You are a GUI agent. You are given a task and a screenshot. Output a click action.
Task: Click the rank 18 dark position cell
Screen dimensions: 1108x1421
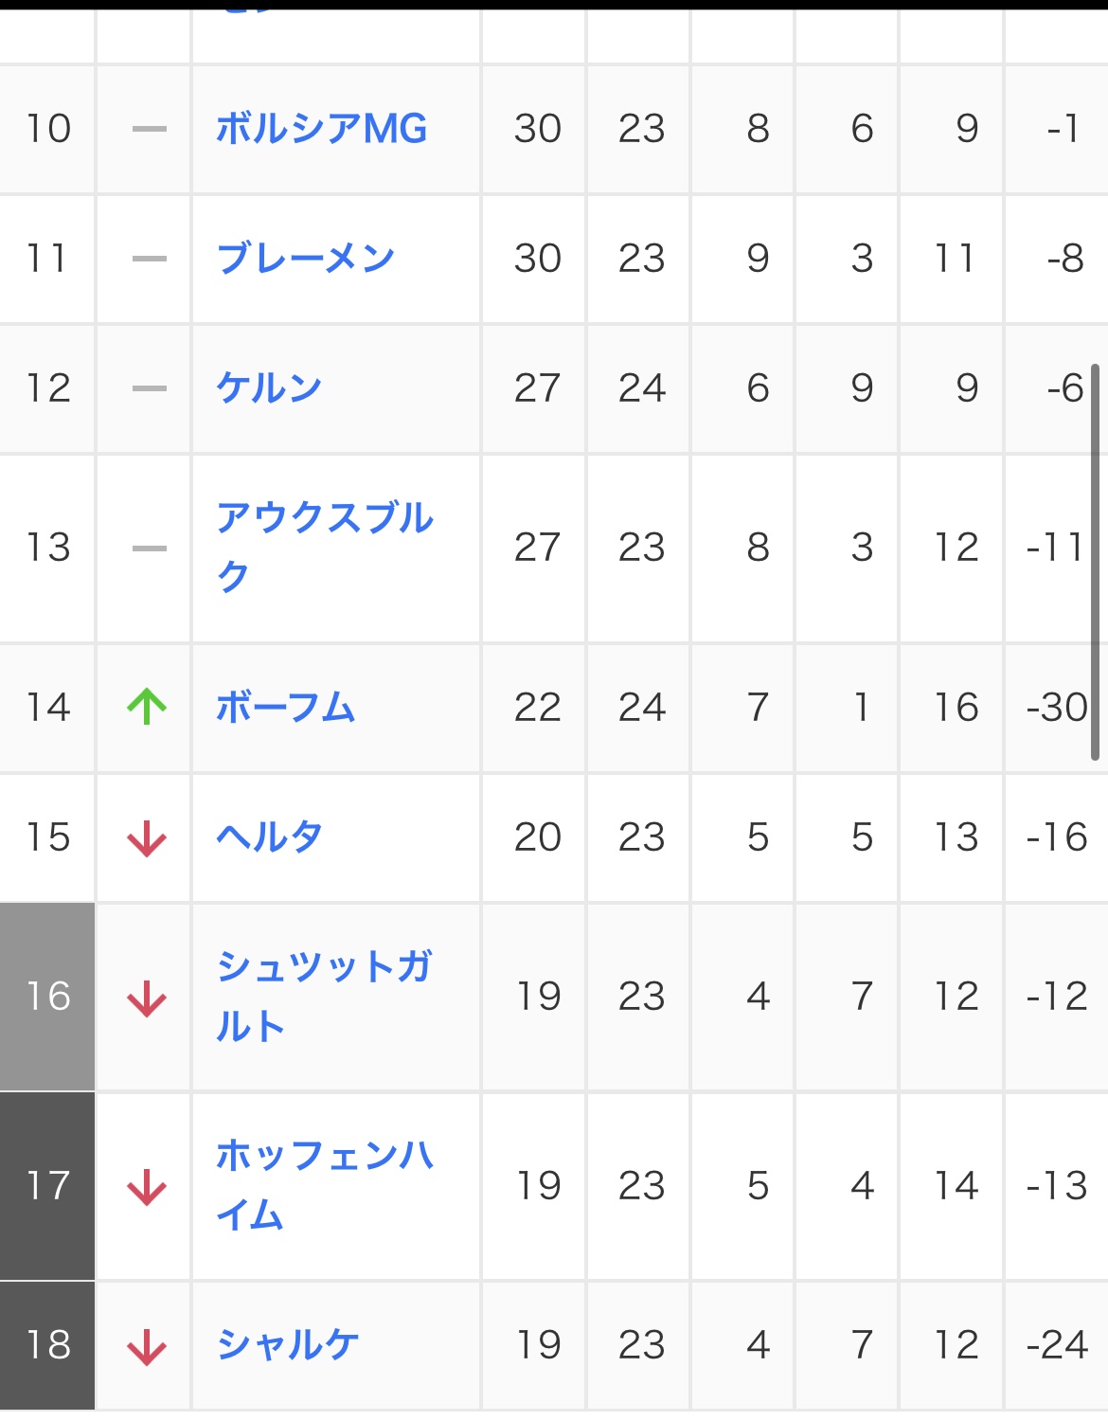[x=47, y=1345]
